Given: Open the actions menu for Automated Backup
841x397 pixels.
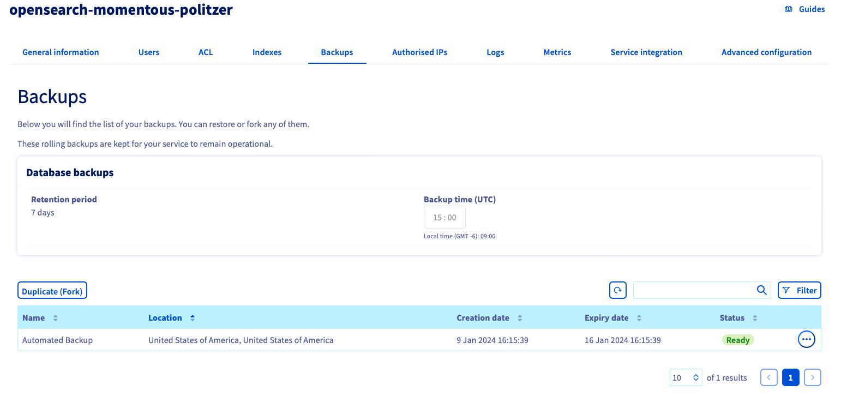Looking at the screenshot, I should click(806, 339).
